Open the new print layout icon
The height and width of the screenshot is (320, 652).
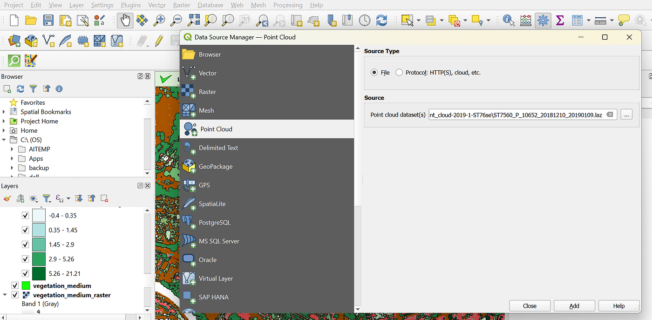(x=65, y=20)
